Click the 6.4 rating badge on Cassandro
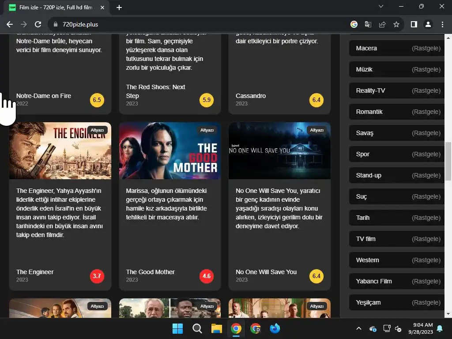Image resolution: width=452 pixels, height=339 pixels. pyautogui.click(x=316, y=100)
